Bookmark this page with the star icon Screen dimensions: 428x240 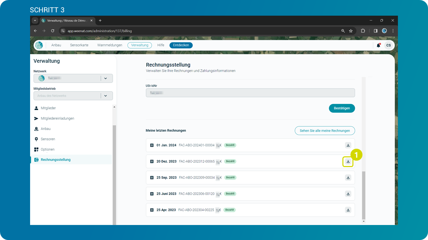351,31
